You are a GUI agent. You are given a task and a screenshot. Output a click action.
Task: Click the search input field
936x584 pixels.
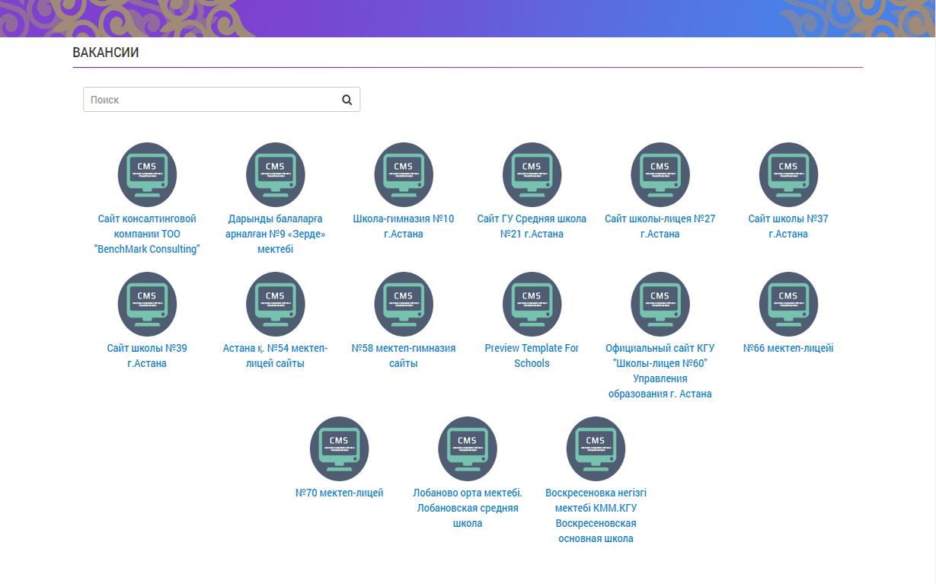pyautogui.click(x=209, y=100)
